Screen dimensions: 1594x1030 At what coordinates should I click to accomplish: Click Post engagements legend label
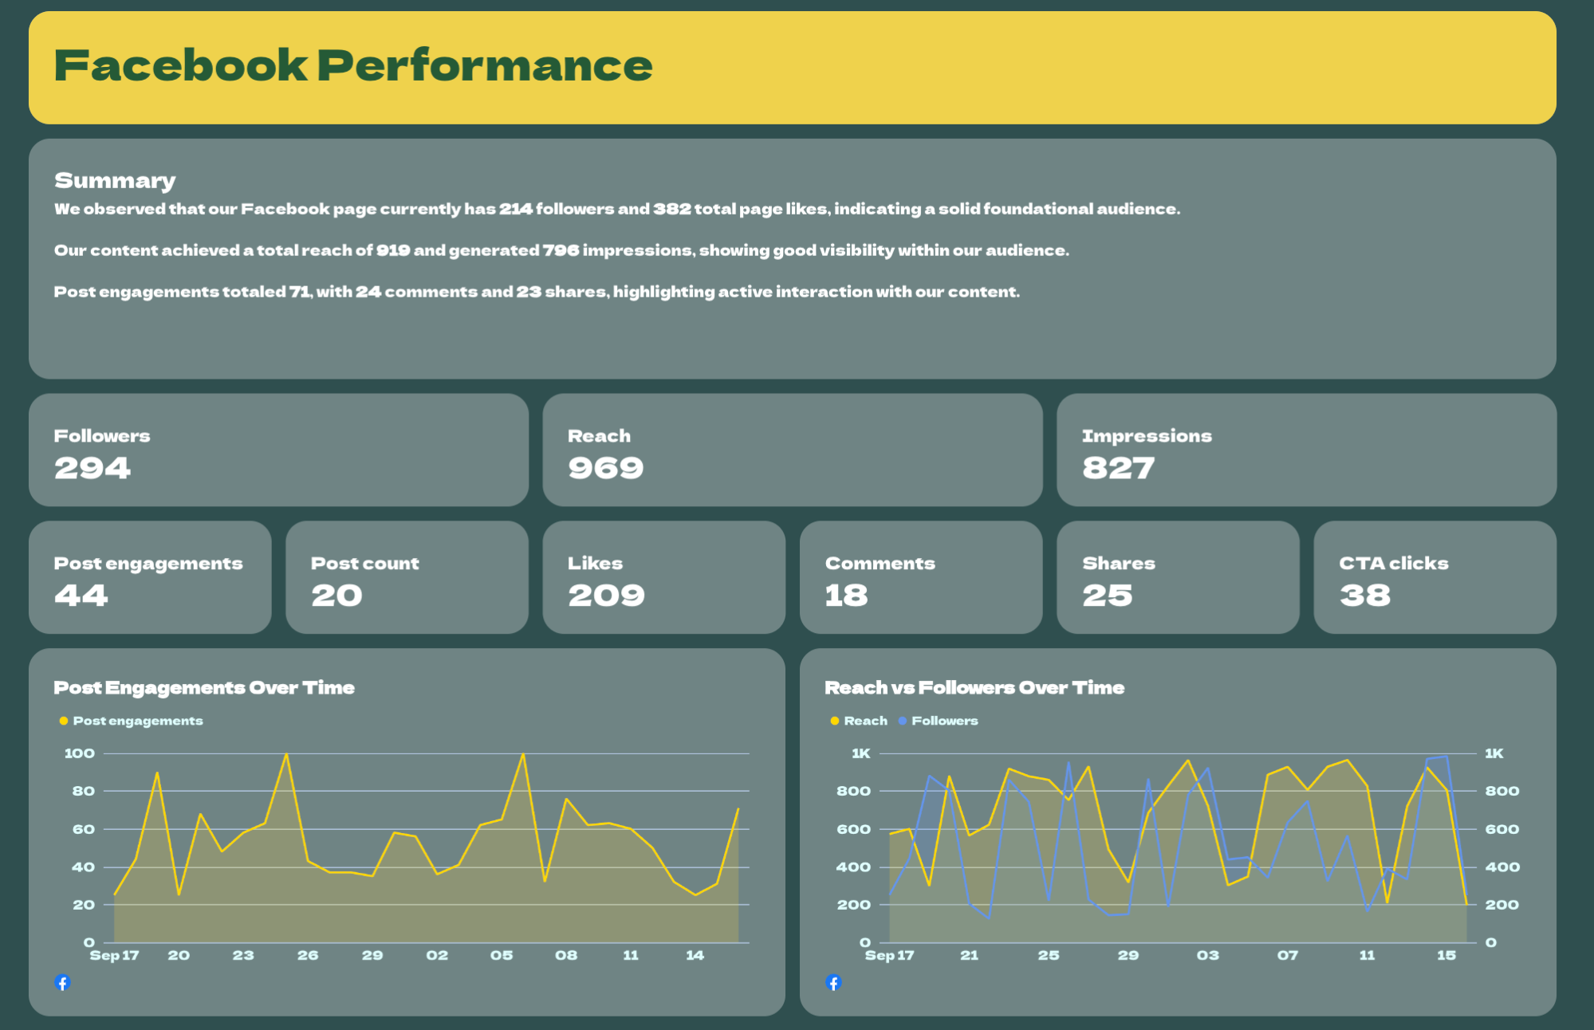click(138, 721)
